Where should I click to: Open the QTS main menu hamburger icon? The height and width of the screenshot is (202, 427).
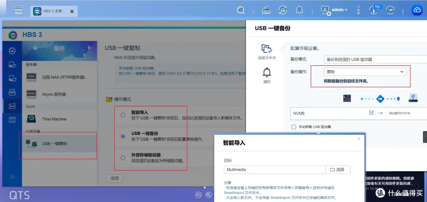(x=19, y=9)
